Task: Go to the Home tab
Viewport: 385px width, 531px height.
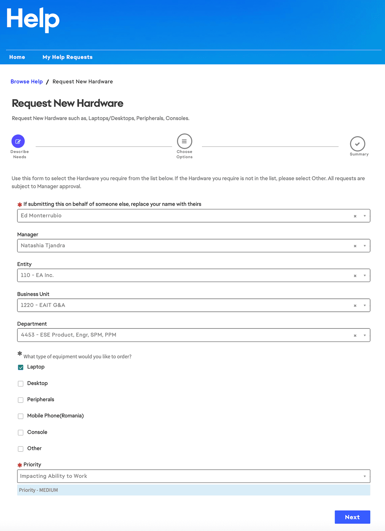Action: (x=17, y=57)
